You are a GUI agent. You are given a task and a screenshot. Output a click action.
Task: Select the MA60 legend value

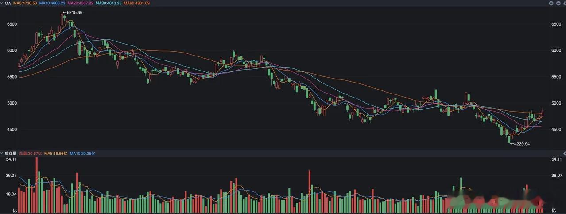(136, 3)
